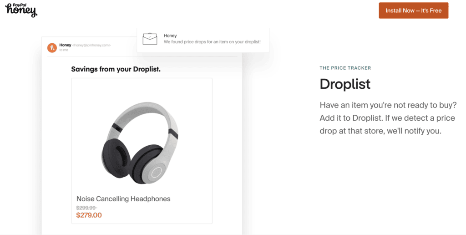Click the PayPal text above honey logo
Screen dimensions: 466x235
click(20, 5)
